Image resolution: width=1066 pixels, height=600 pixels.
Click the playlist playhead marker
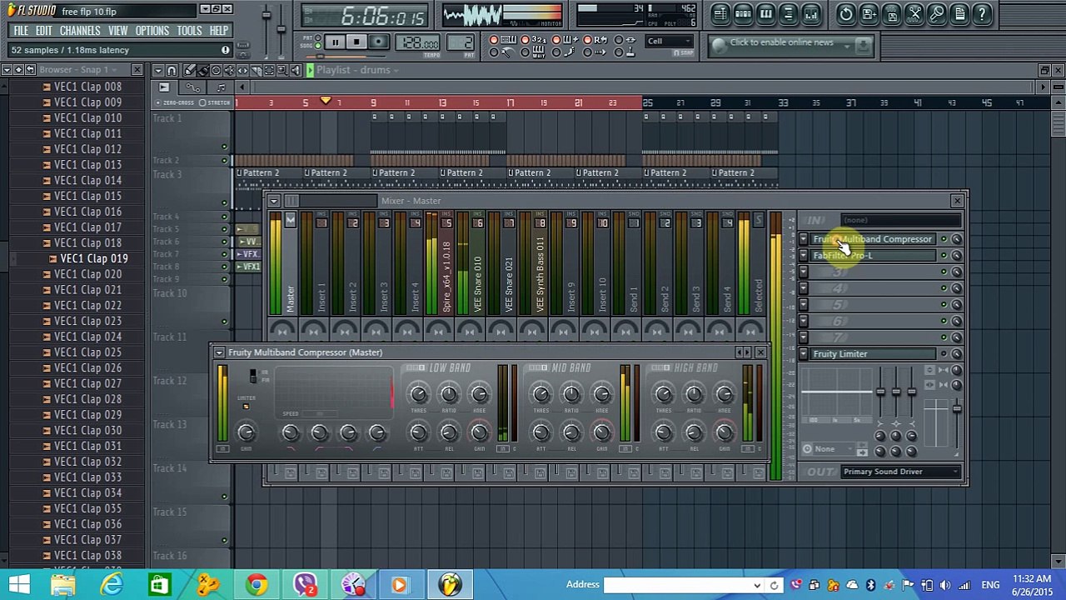coord(326,102)
